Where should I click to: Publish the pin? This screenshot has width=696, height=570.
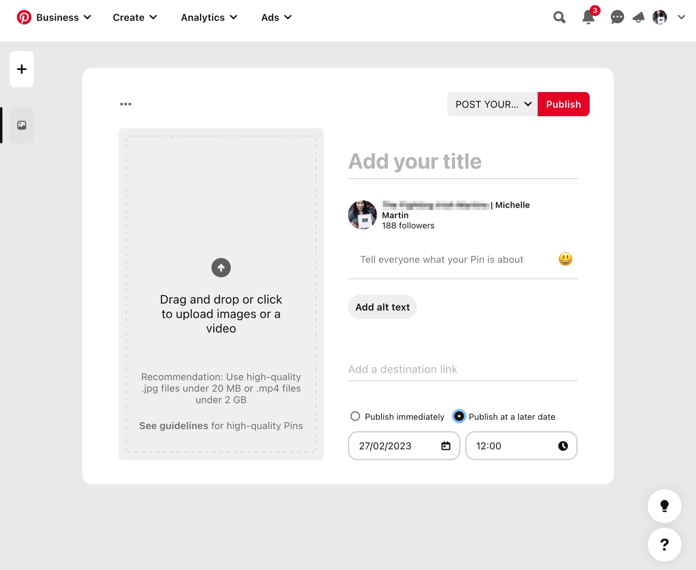click(x=563, y=104)
